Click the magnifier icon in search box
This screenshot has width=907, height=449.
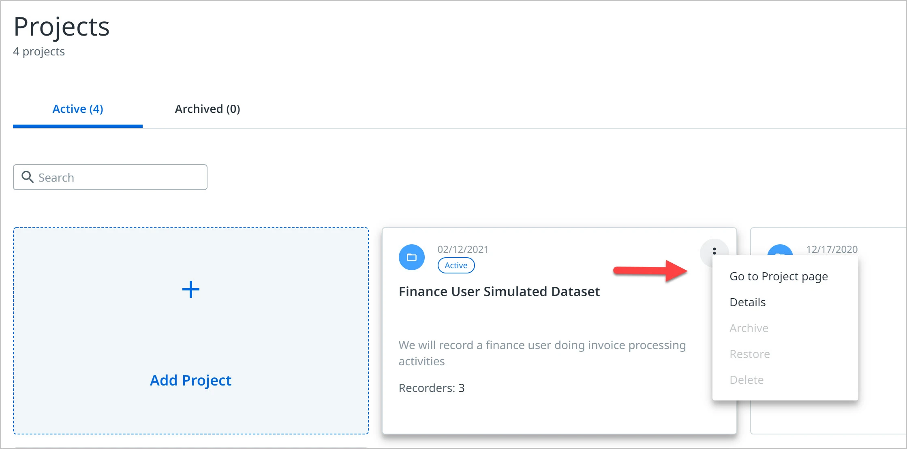coord(28,177)
